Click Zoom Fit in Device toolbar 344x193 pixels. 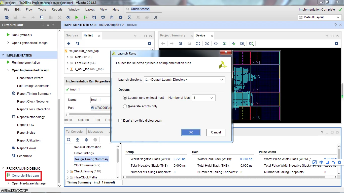(198, 43)
